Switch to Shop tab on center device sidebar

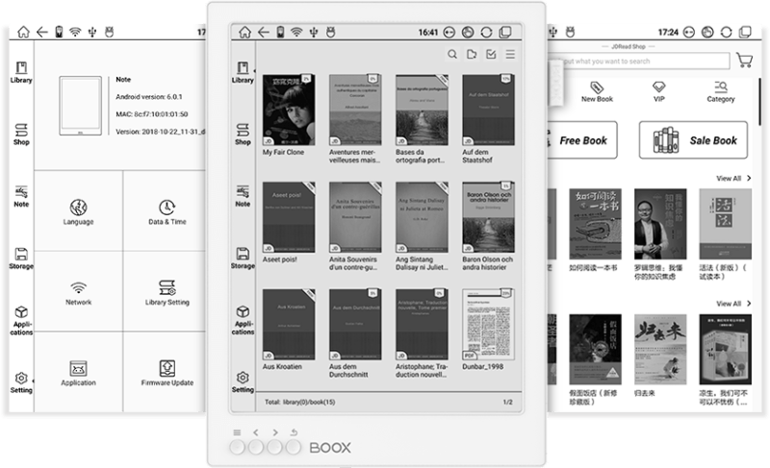tap(243, 133)
